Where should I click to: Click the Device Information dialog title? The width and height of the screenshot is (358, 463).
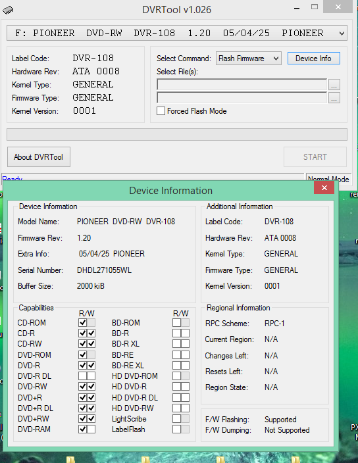[x=170, y=191]
